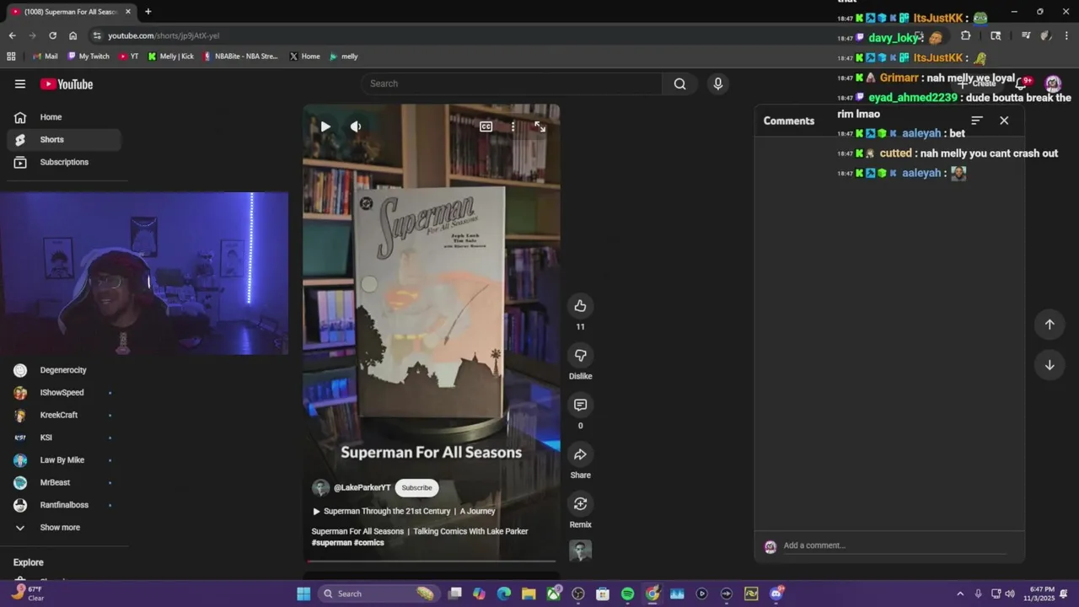Close the Superman For All Seasons tab
Image resolution: width=1079 pixels, height=607 pixels.
(128, 12)
